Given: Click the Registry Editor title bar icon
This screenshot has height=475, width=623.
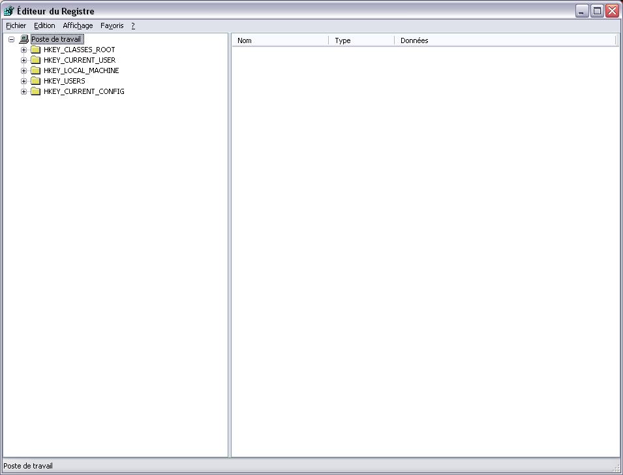Looking at the screenshot, I should pos(8,10).
